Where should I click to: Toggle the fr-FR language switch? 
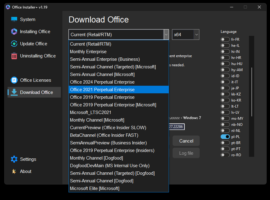(225, 40)
